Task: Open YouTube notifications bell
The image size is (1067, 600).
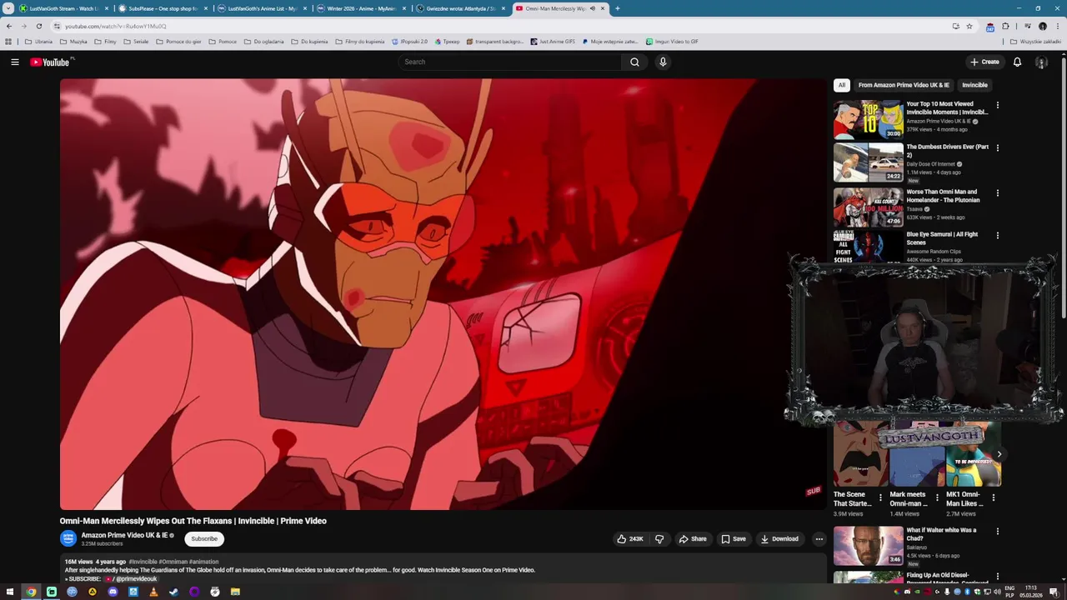Action: [1017, 62]
